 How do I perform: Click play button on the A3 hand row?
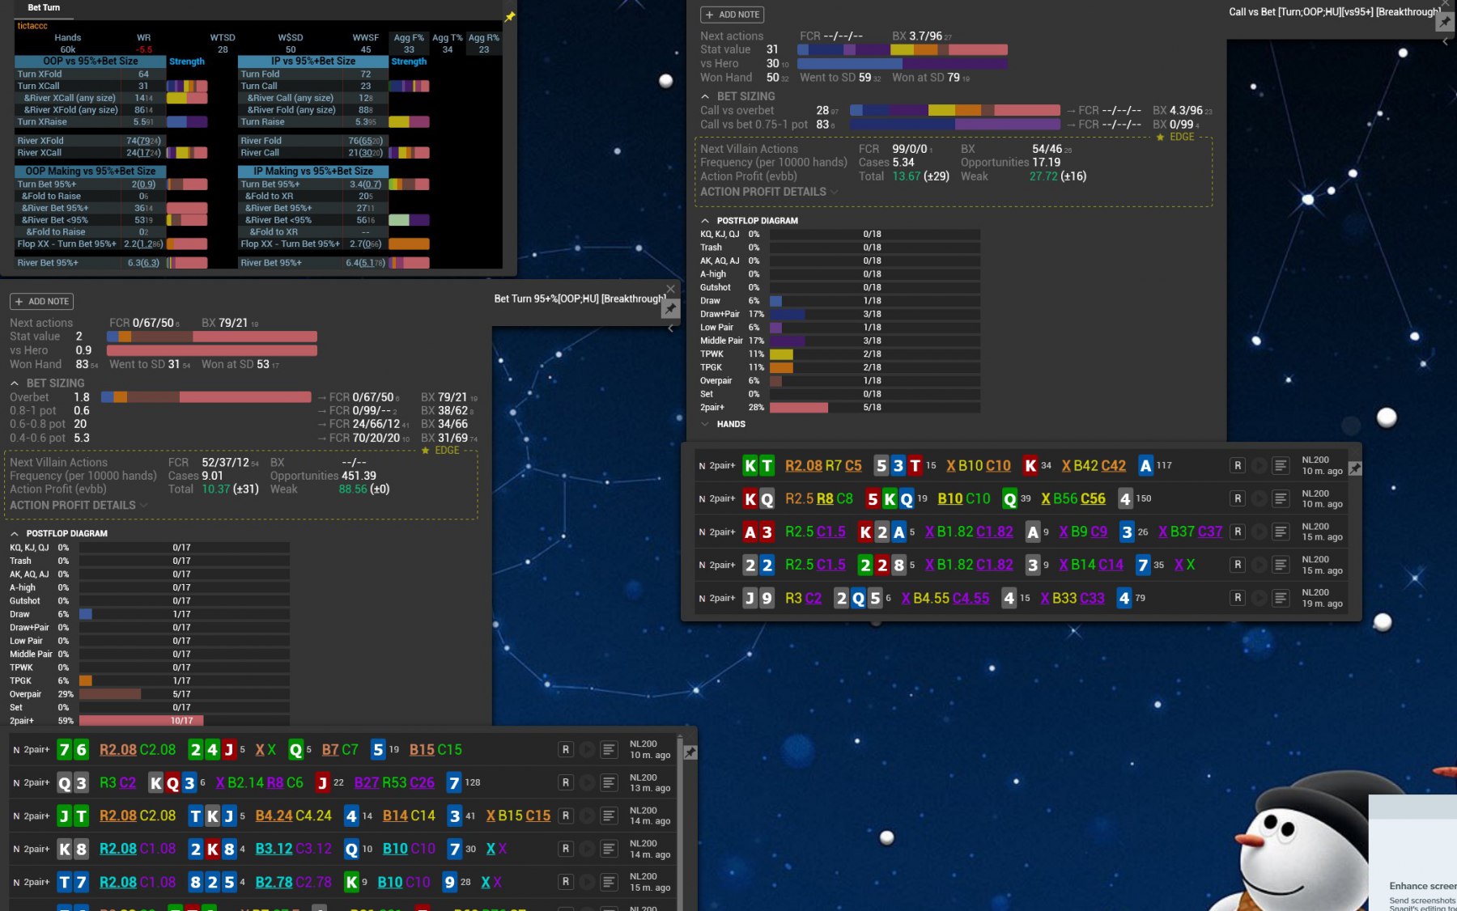[x=1259, y=532]
